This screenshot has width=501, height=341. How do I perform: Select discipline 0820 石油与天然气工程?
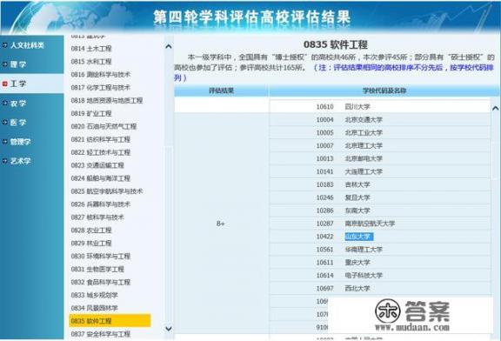tap(104, 126)
